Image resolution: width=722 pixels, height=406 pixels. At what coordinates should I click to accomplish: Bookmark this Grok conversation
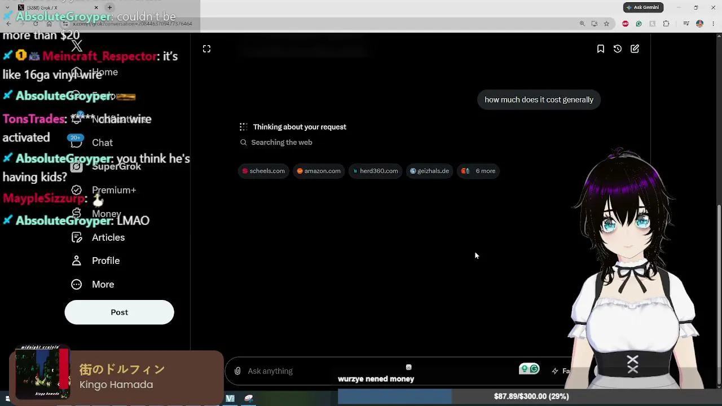pyautogui.click(x=601, y=49)
